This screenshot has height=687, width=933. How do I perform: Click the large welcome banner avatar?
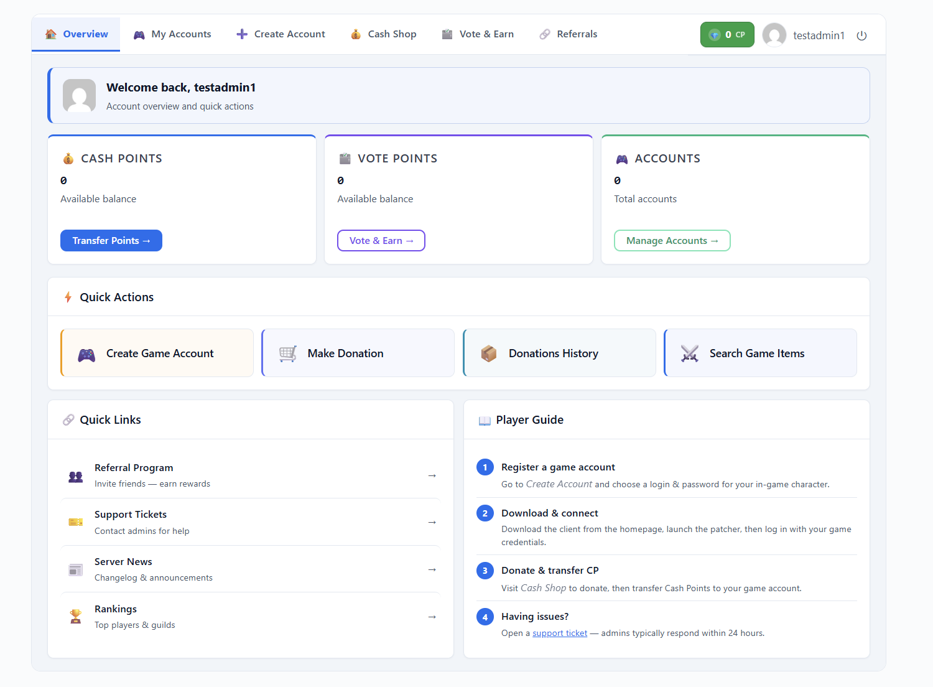click(x=79, y=96)
